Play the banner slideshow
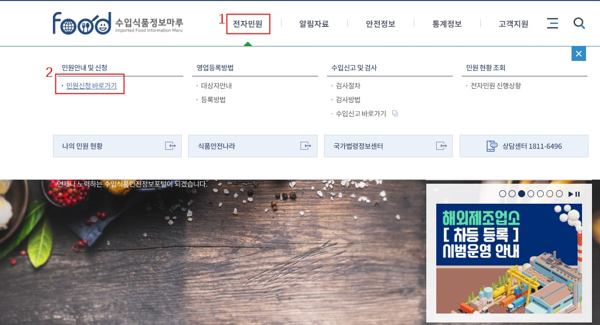 pos(571,194)
